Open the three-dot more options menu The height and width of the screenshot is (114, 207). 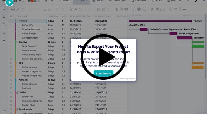tap(185, 9)
